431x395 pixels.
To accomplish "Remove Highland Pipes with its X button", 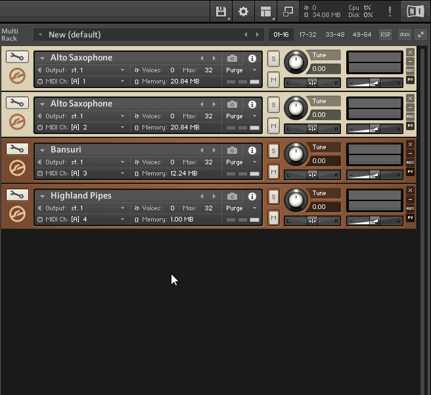I will click(410, 190).
